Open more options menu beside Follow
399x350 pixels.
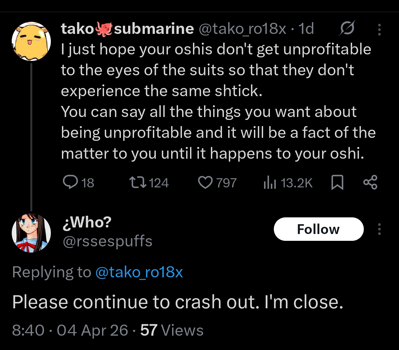tap(379, 229)
